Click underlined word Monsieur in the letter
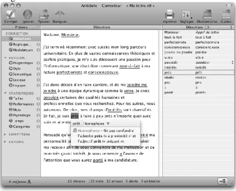The width and height of the screenshot is (236, 191). (70, 35)
